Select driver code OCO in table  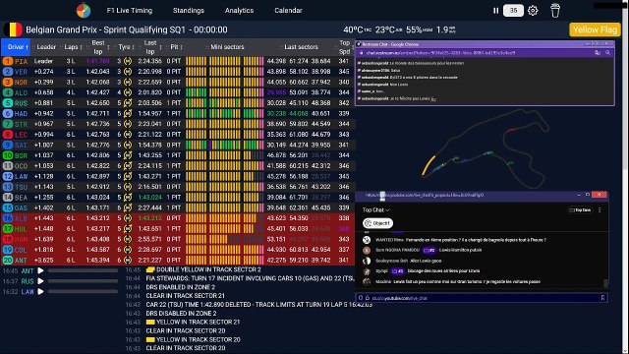pos(21,166)
